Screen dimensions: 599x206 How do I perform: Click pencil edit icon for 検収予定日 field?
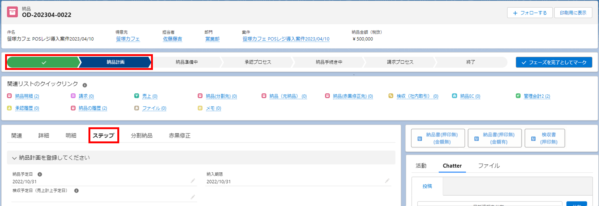193,197
